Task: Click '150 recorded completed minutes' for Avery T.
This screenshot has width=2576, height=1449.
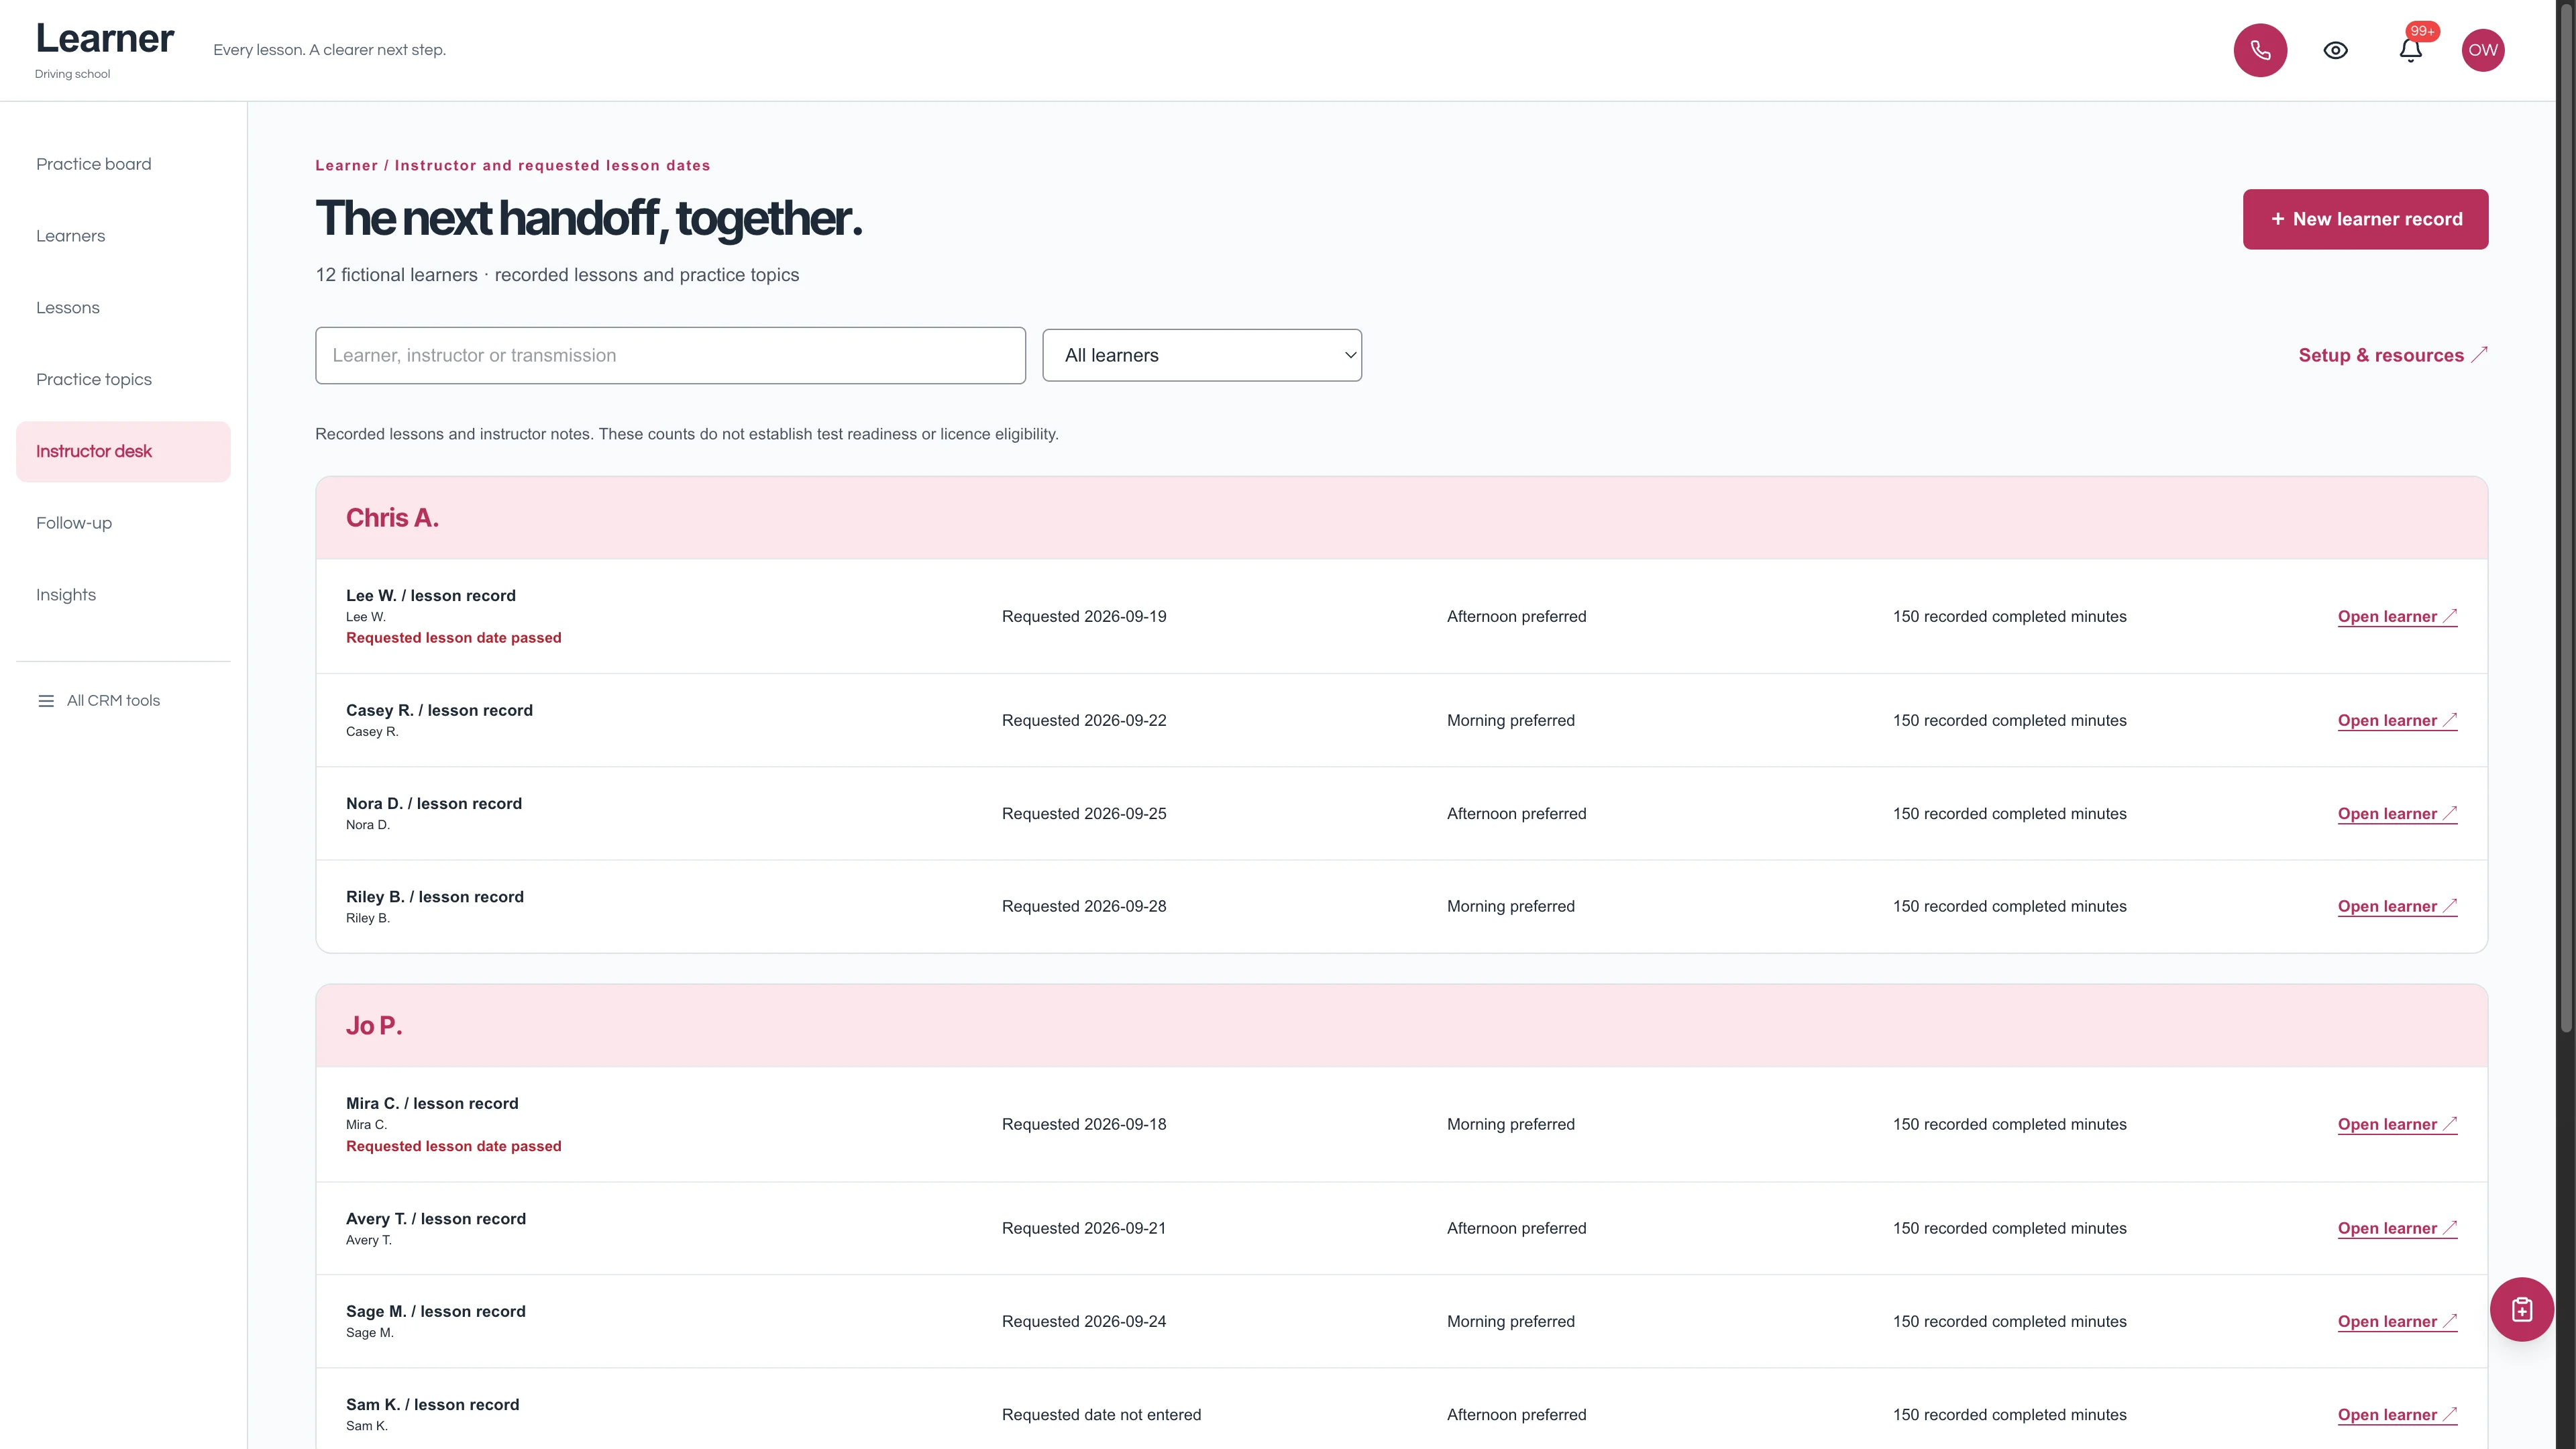Action: point(2009,1229)
